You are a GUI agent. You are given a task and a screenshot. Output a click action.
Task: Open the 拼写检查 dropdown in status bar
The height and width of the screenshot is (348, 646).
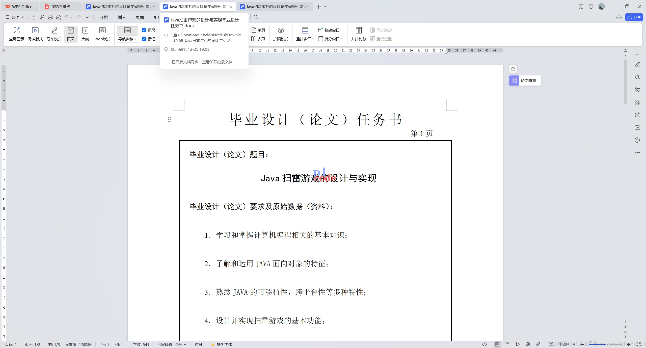point(171,344)
